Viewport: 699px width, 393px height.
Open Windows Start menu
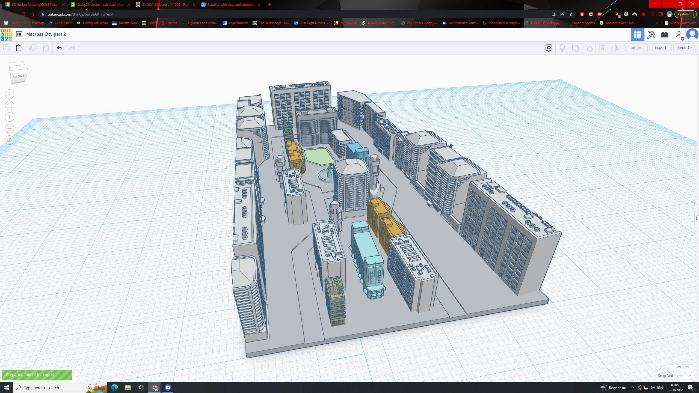pyautogui.click(x=7, y=388)
